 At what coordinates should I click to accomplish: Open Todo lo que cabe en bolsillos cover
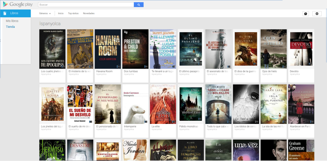tap(218, 104)
